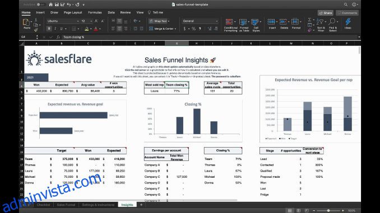
Task: Click the Paste clipboard icon
Action: click(x=26, y=22)
